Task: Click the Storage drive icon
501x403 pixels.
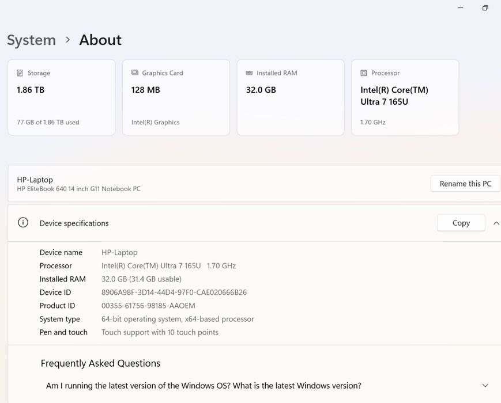Action: pyautogui.click(x=20, y=73)
